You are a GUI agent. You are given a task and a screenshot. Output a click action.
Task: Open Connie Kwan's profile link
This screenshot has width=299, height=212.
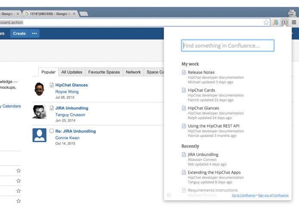[67, 138]
